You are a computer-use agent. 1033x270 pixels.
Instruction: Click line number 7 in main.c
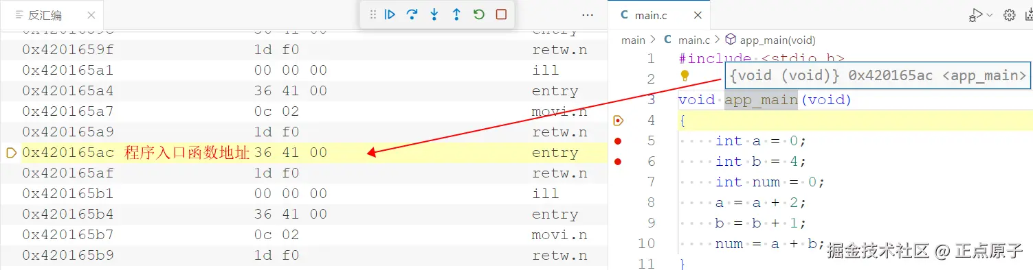point(650,182)
